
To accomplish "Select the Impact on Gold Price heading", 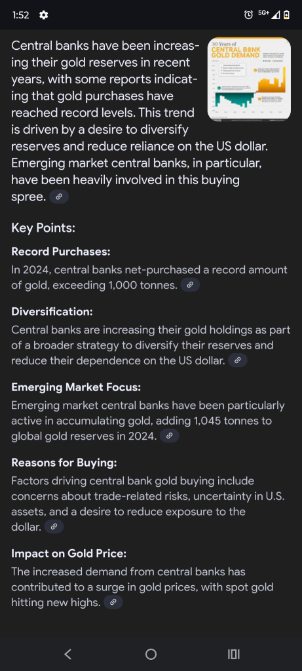I will click(x=69, y=554).
